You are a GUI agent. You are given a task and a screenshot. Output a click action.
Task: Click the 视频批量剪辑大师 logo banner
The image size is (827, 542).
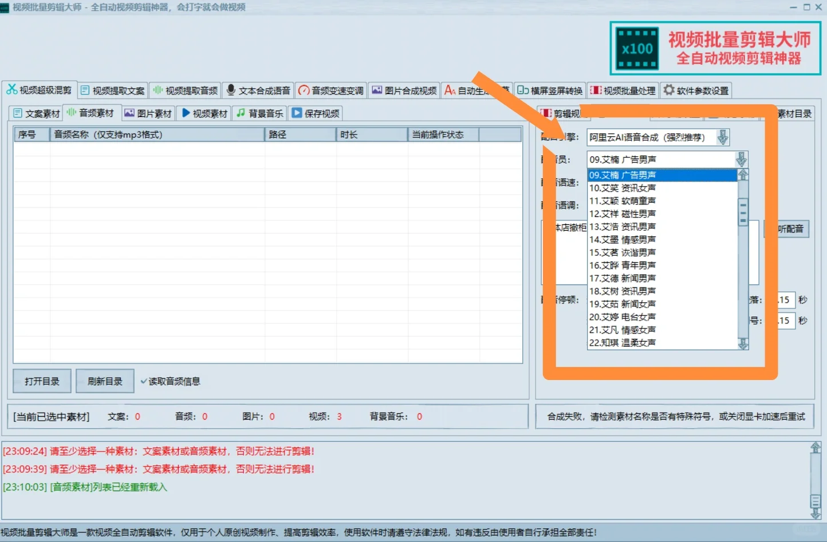pos(715,48)
